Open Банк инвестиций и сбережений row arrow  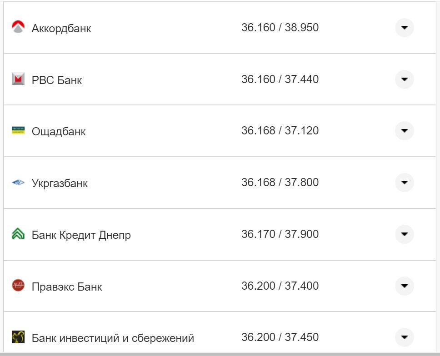(404, 337)
